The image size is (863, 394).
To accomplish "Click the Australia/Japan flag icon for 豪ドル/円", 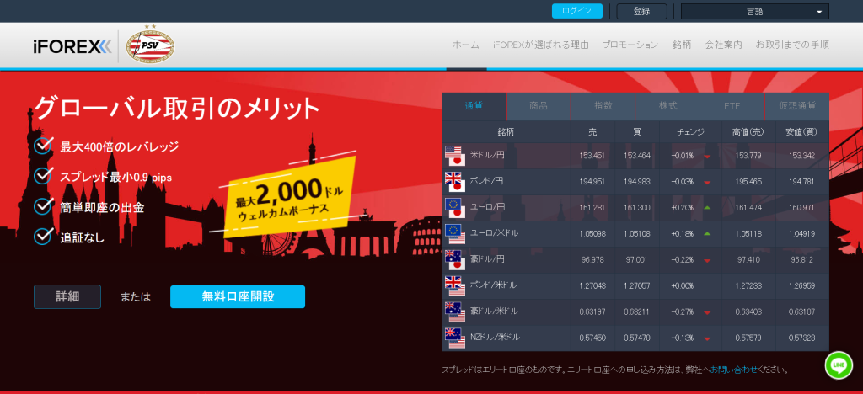I will pyautogui.click(x=454, y=260).
